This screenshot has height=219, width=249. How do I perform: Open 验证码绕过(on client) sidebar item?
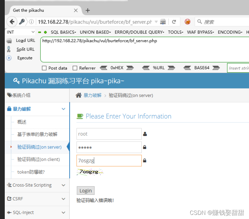39,159
